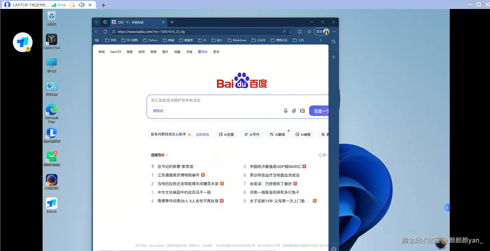Open Edge sidebar settings gear
490x251 pixels.
point(334,249)
